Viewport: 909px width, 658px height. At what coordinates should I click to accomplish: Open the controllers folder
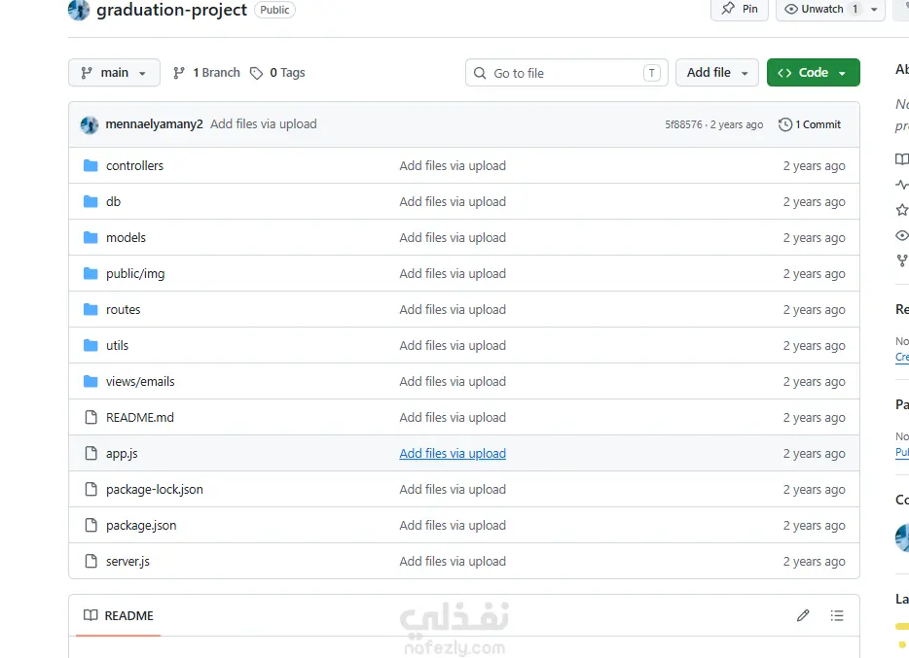pos(134,165)
